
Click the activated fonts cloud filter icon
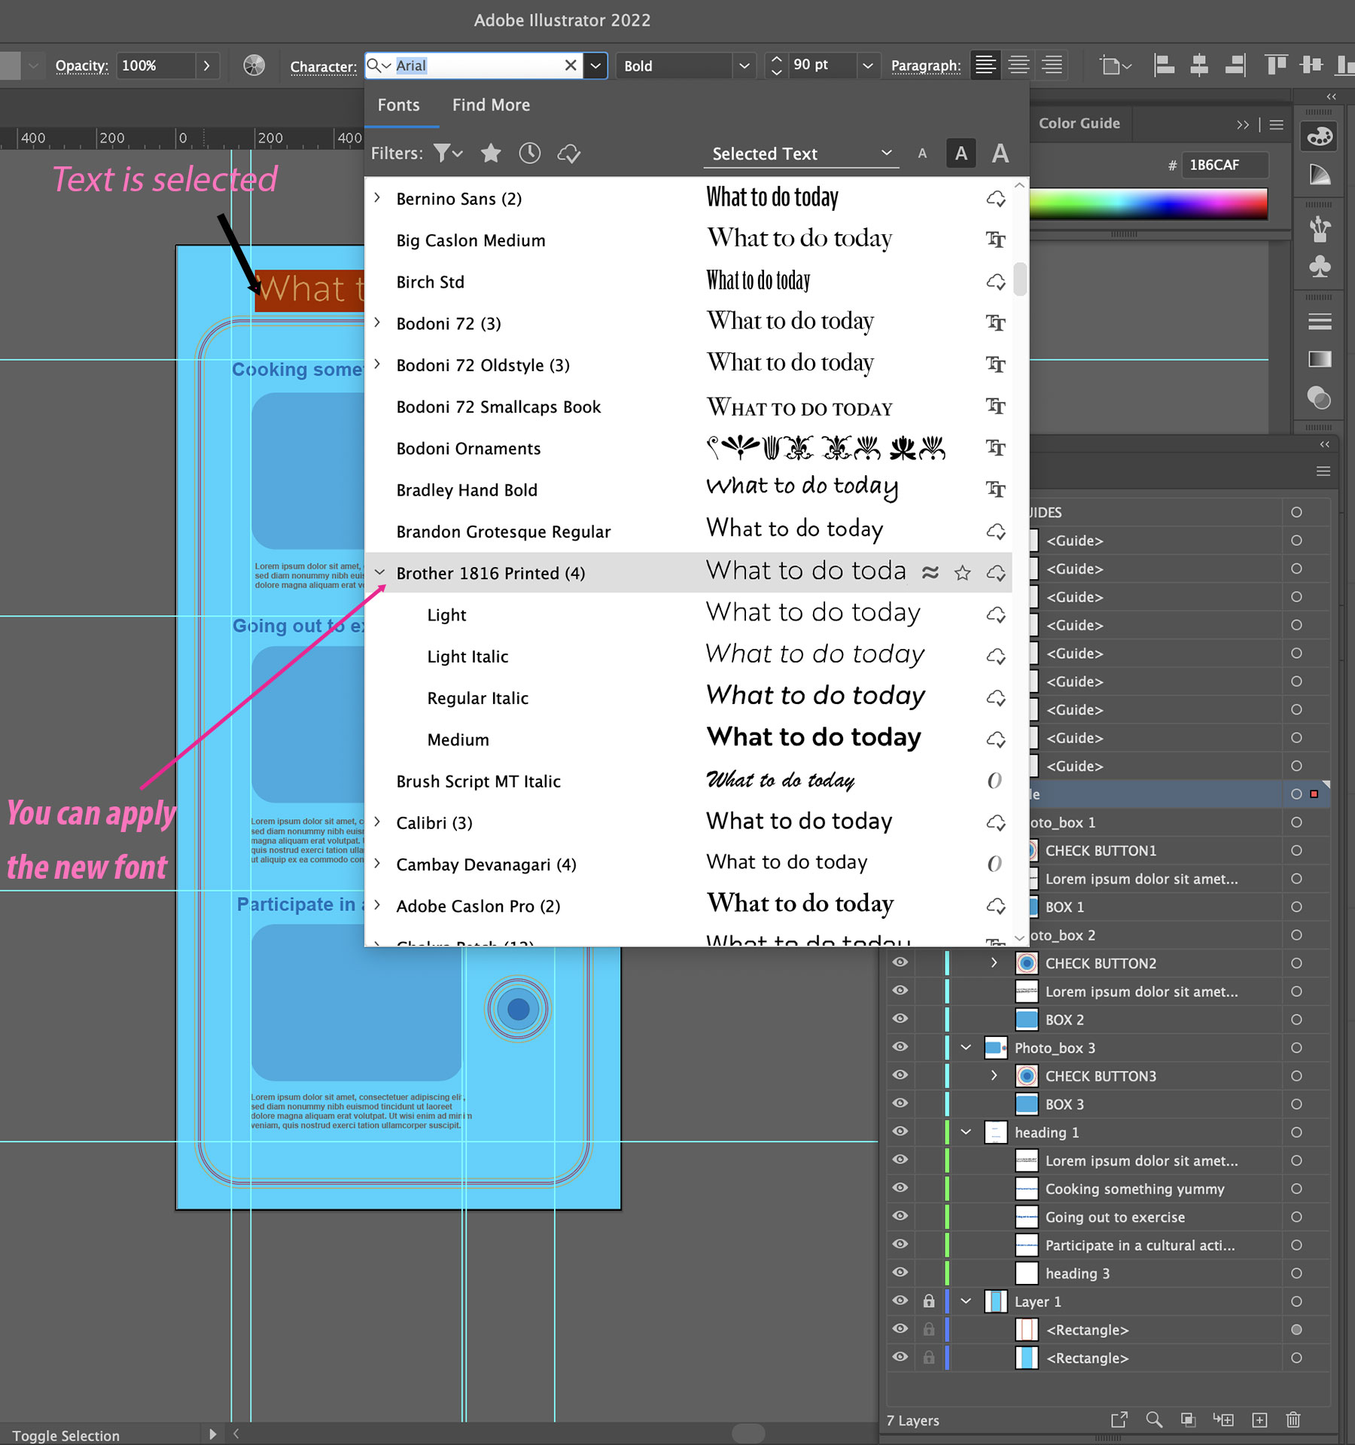click(569, 154)
